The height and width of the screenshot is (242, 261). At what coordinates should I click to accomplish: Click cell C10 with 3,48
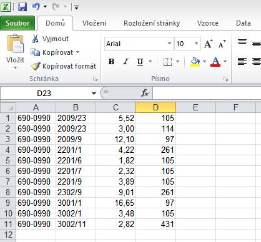(x=116, y=213)
